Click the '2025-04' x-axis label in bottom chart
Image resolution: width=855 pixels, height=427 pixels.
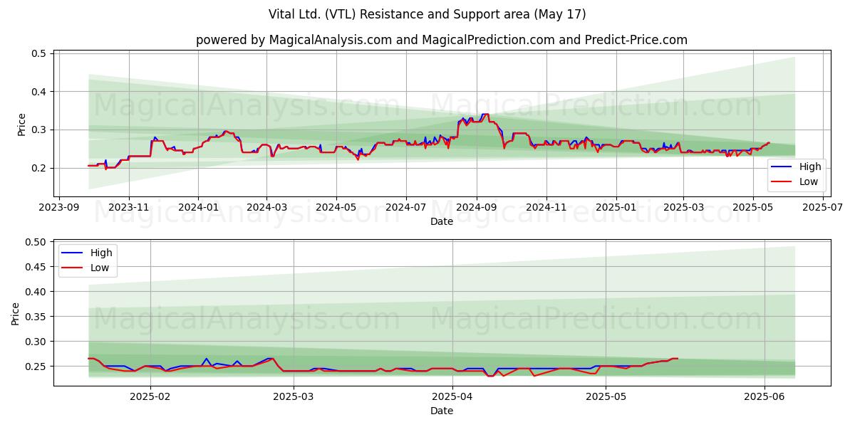click(452, 397)
